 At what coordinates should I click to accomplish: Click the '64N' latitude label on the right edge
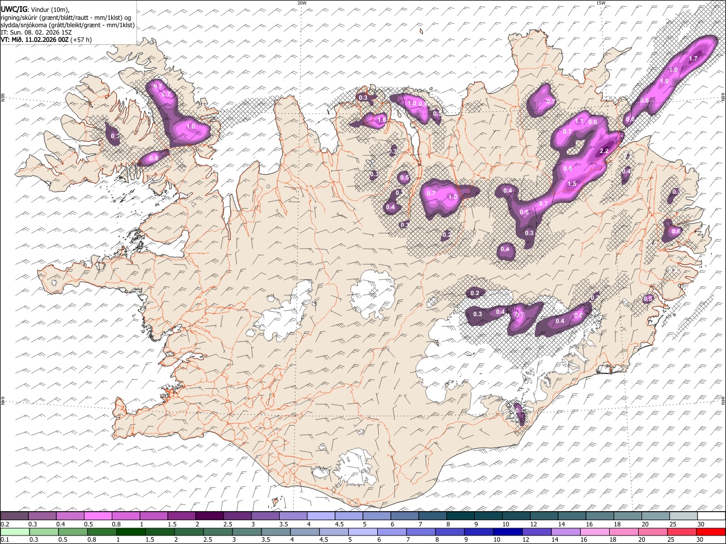point(723,400)
